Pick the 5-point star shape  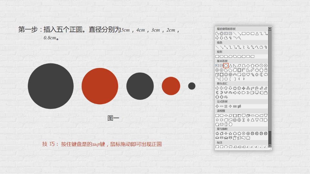(231, 133)
